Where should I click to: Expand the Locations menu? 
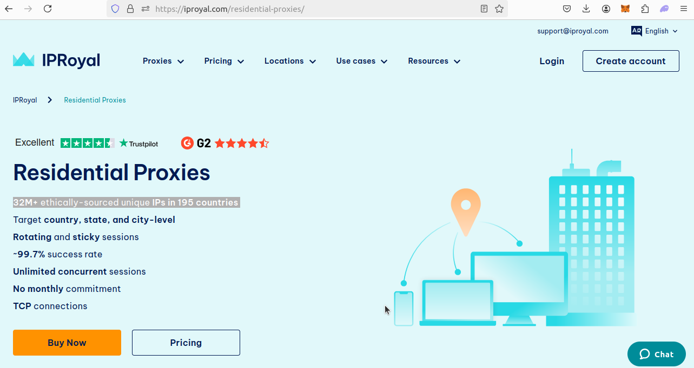coord(290,61)
